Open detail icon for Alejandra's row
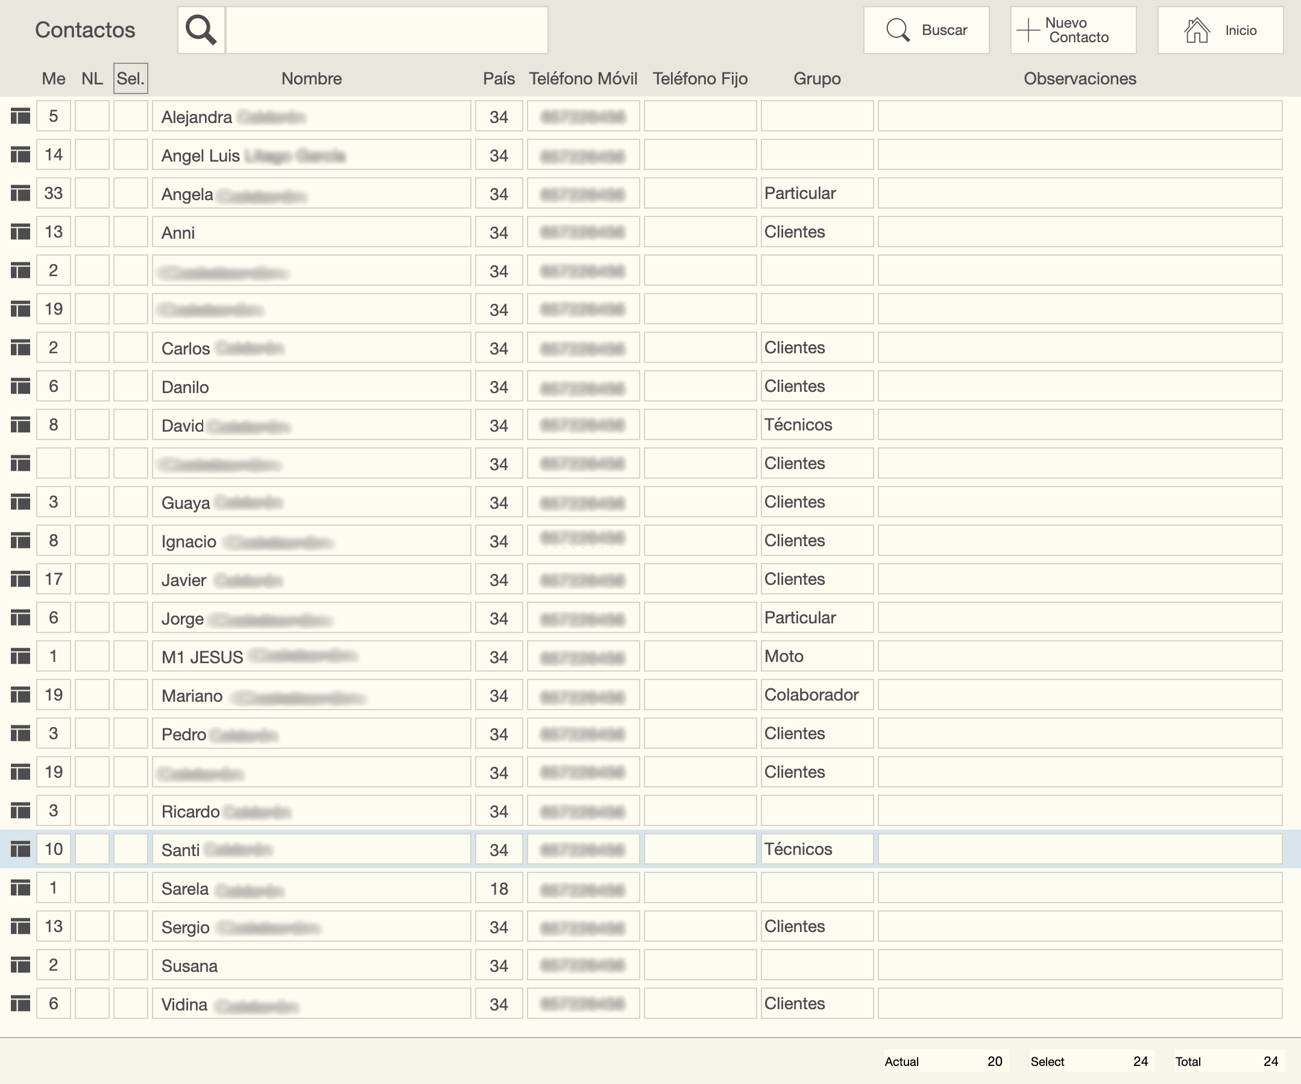Image resolution: width=1301 pixels, height=1084 pixels. pos(20,116)
